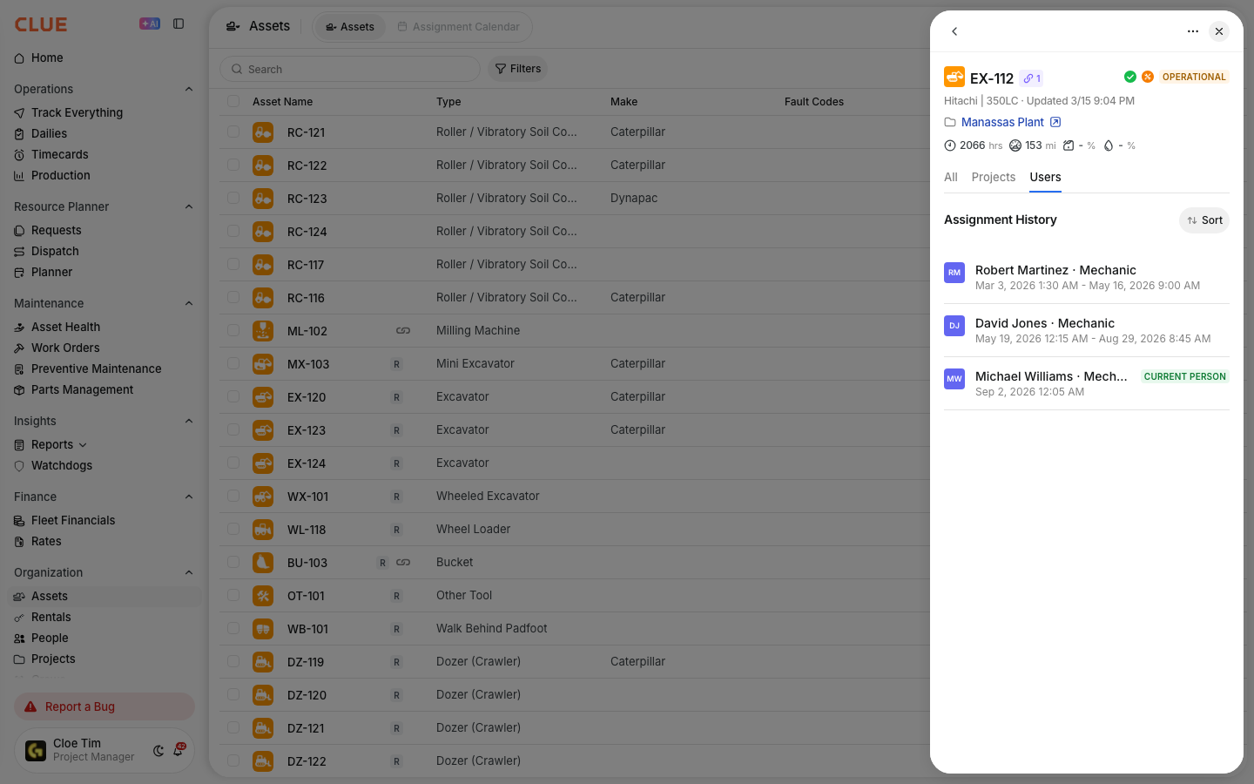Open the notifications bell icon
Screen dimensions: 1254x784
tap(179, 750)
